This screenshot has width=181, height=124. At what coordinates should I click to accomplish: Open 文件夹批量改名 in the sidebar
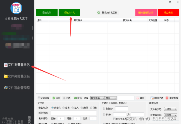click(17, 76)
